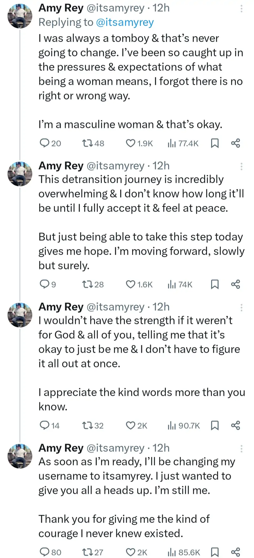Open Amy Rey's name on the last tweet
The height and width of the screenshot is (558, 254).
point(61,448)
